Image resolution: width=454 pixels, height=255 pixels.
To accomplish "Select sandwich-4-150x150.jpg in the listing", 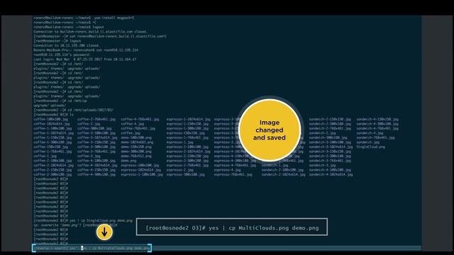I will point(377,119).
